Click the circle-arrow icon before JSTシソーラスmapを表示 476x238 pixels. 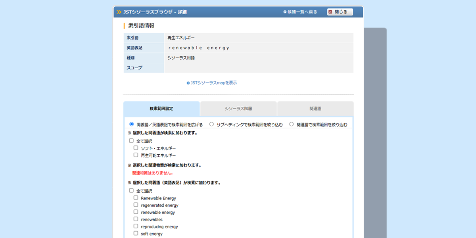(188, 83)
